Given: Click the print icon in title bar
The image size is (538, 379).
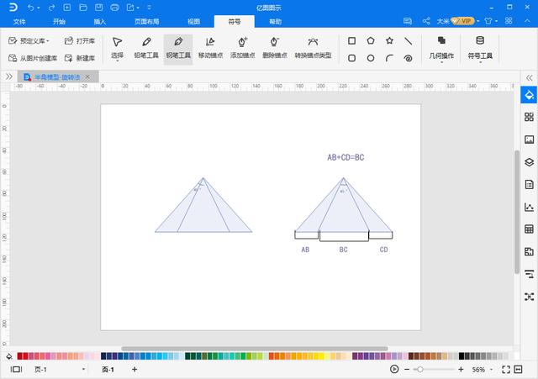Looking at the screenshot, I should pyautogui.click(x=114, y=8).
